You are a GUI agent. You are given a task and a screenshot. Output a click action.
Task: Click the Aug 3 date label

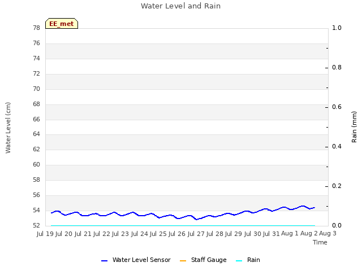(x=327, y=234)
